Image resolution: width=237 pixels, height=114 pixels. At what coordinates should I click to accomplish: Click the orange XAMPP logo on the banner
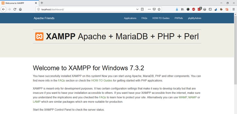(39, 37)
